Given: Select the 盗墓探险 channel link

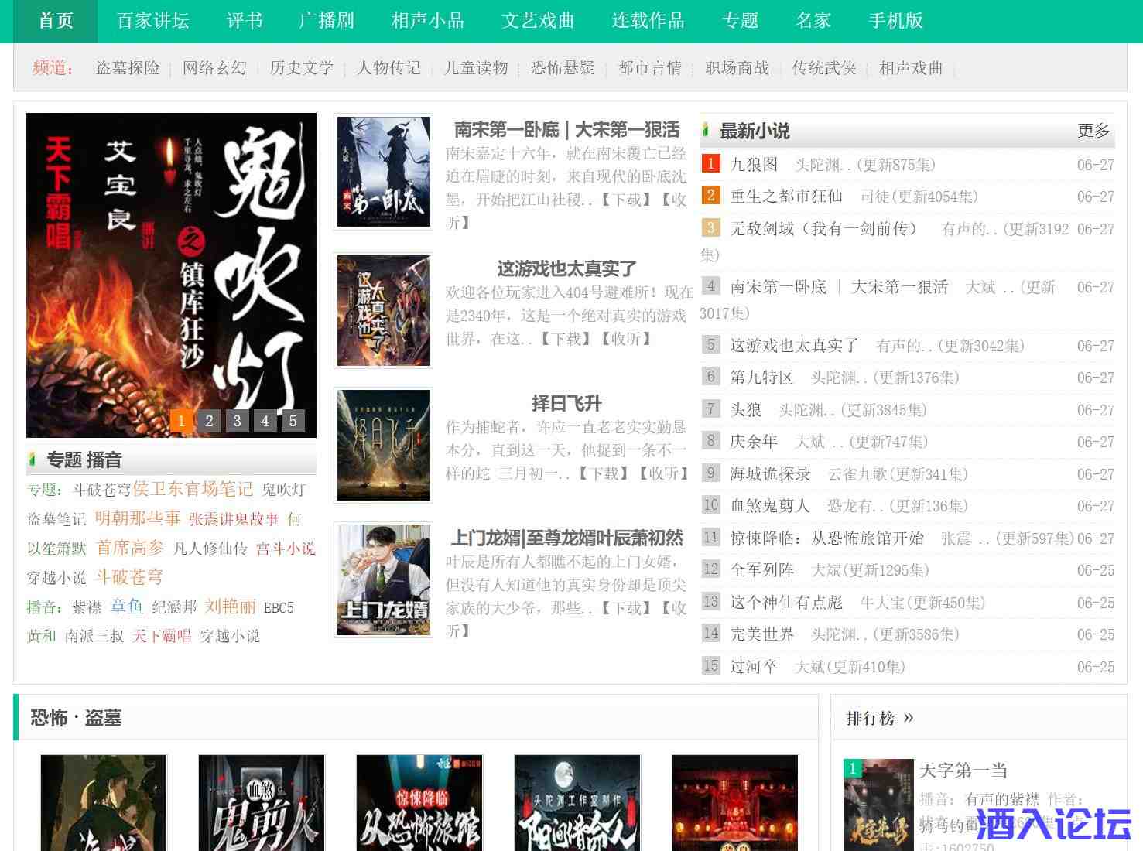Looking at the screenshot, I should 128,68.
